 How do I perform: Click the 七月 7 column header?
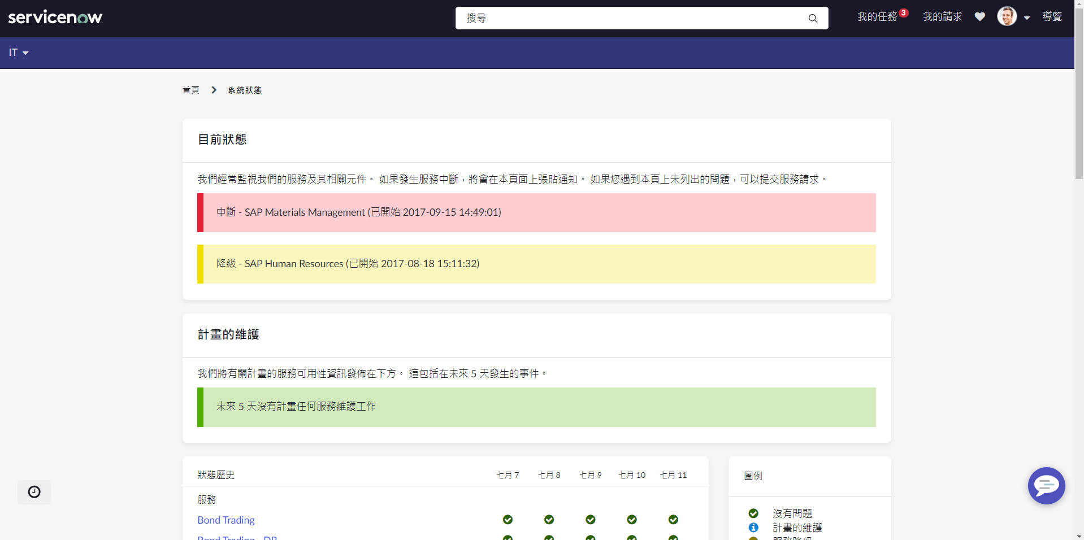click(x=508, y=475)
